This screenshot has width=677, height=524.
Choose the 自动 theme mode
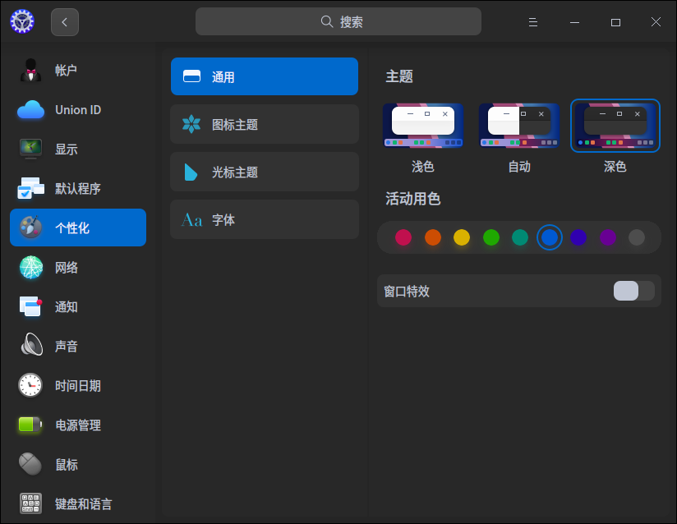tap(518, 126)
